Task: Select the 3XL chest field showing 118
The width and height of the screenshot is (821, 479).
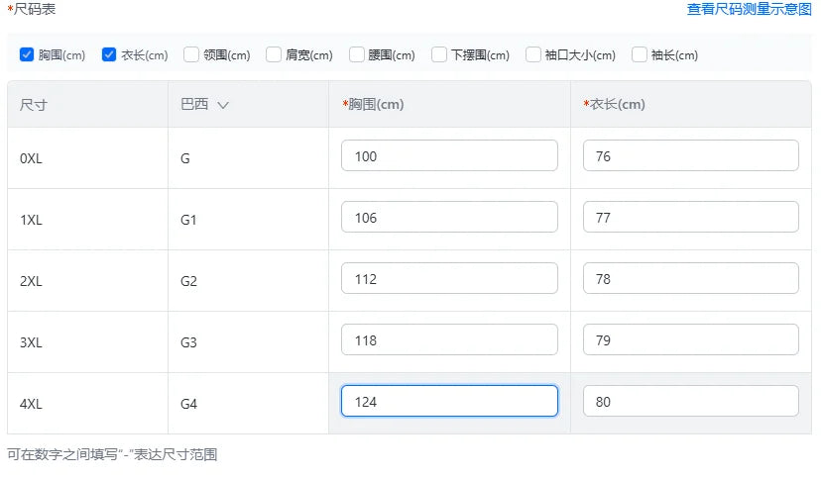Action: click(449, 340)
